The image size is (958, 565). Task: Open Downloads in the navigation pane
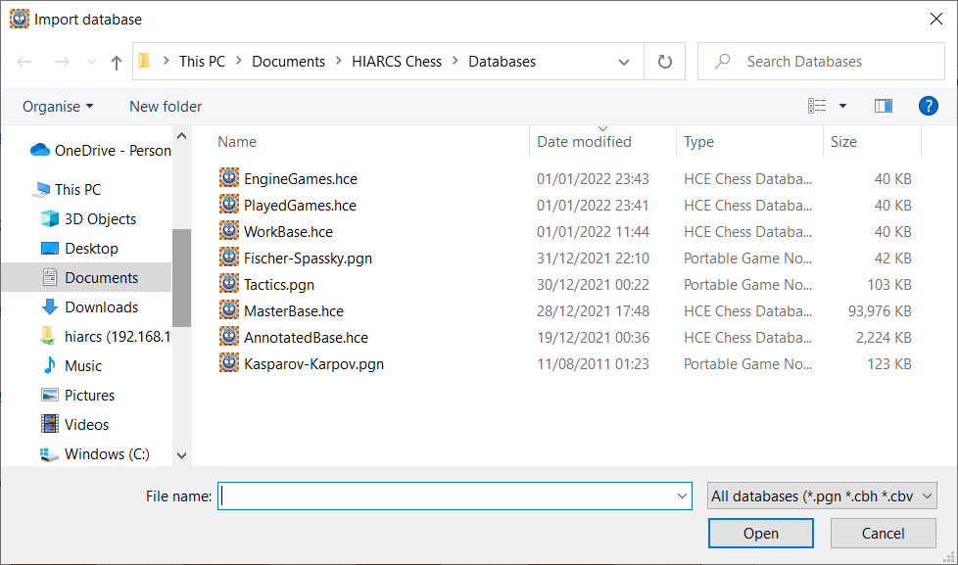[x=101, y=307]
